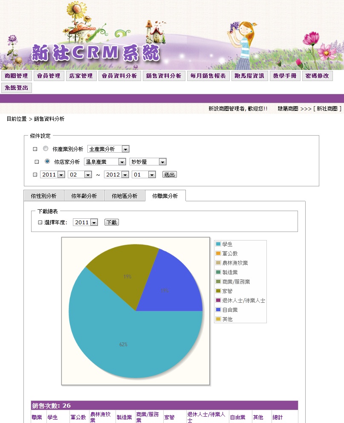Image resolution: width=344 pixels, height=423 pixels.
Task: Click the small square icon beside 依產業別分析
Action: (35, 149)
